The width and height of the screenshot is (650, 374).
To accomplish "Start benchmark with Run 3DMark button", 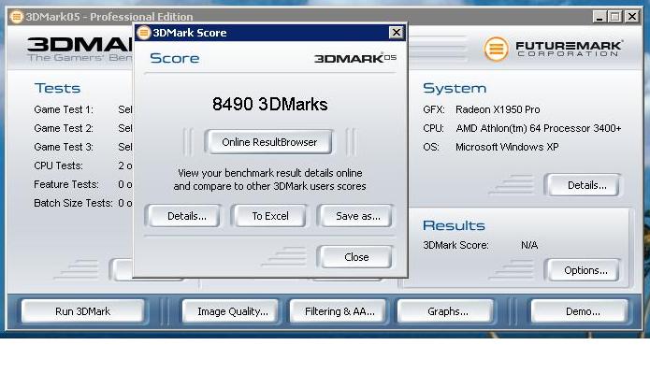I will pyautogui.click(x=83, y=311).
